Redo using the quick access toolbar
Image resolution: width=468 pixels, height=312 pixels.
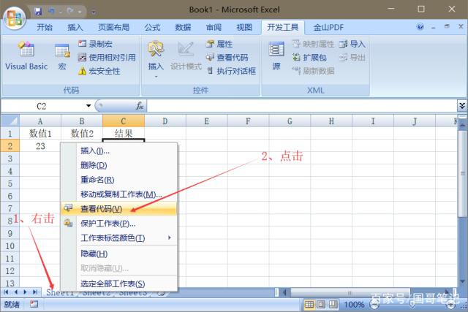(70, 12)
